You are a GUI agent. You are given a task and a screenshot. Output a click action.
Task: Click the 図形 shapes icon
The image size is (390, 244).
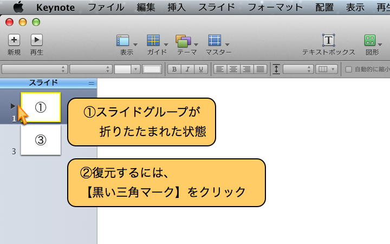point(370,40)
